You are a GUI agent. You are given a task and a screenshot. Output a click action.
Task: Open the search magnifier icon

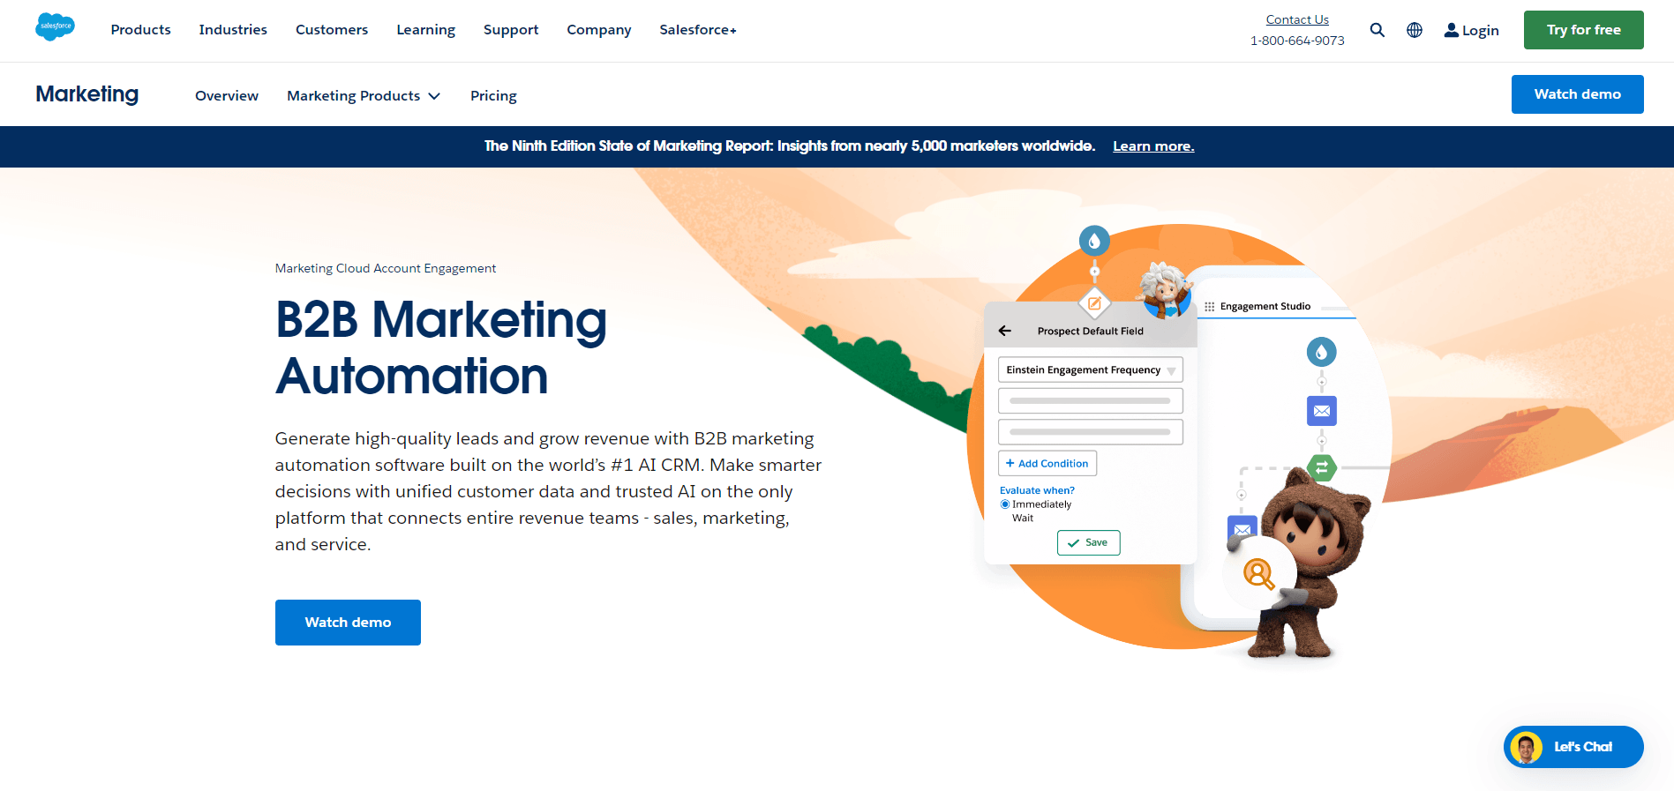tap(1377, 30)
